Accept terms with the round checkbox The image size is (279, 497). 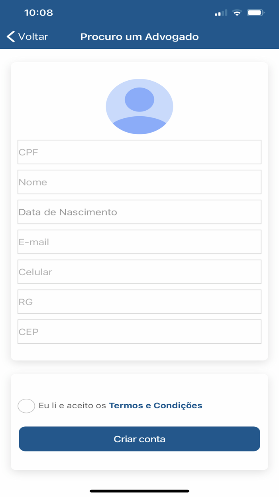26,406
